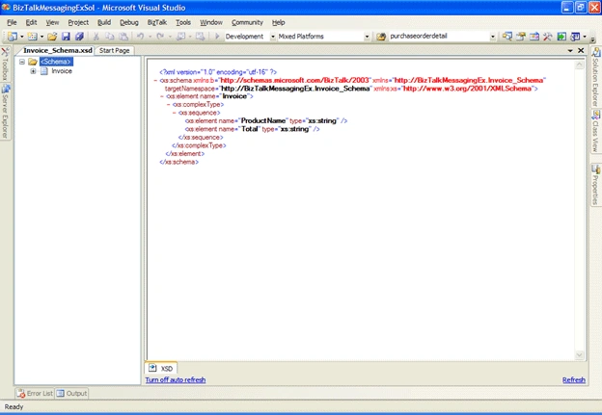Expand the Invoice tree node

click(x=33, y=71)
